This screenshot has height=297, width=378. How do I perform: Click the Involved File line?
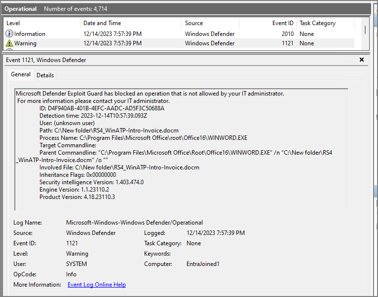pyautogui.click(x=119, y=167)
